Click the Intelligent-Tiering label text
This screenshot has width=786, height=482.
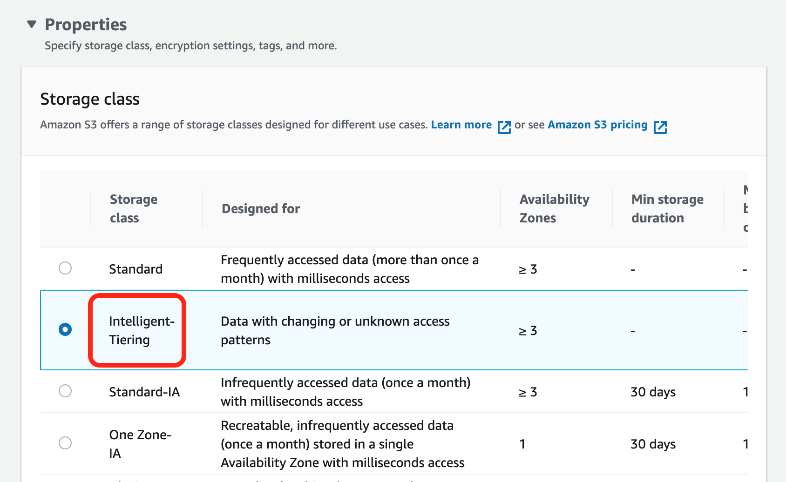[141, 330]
